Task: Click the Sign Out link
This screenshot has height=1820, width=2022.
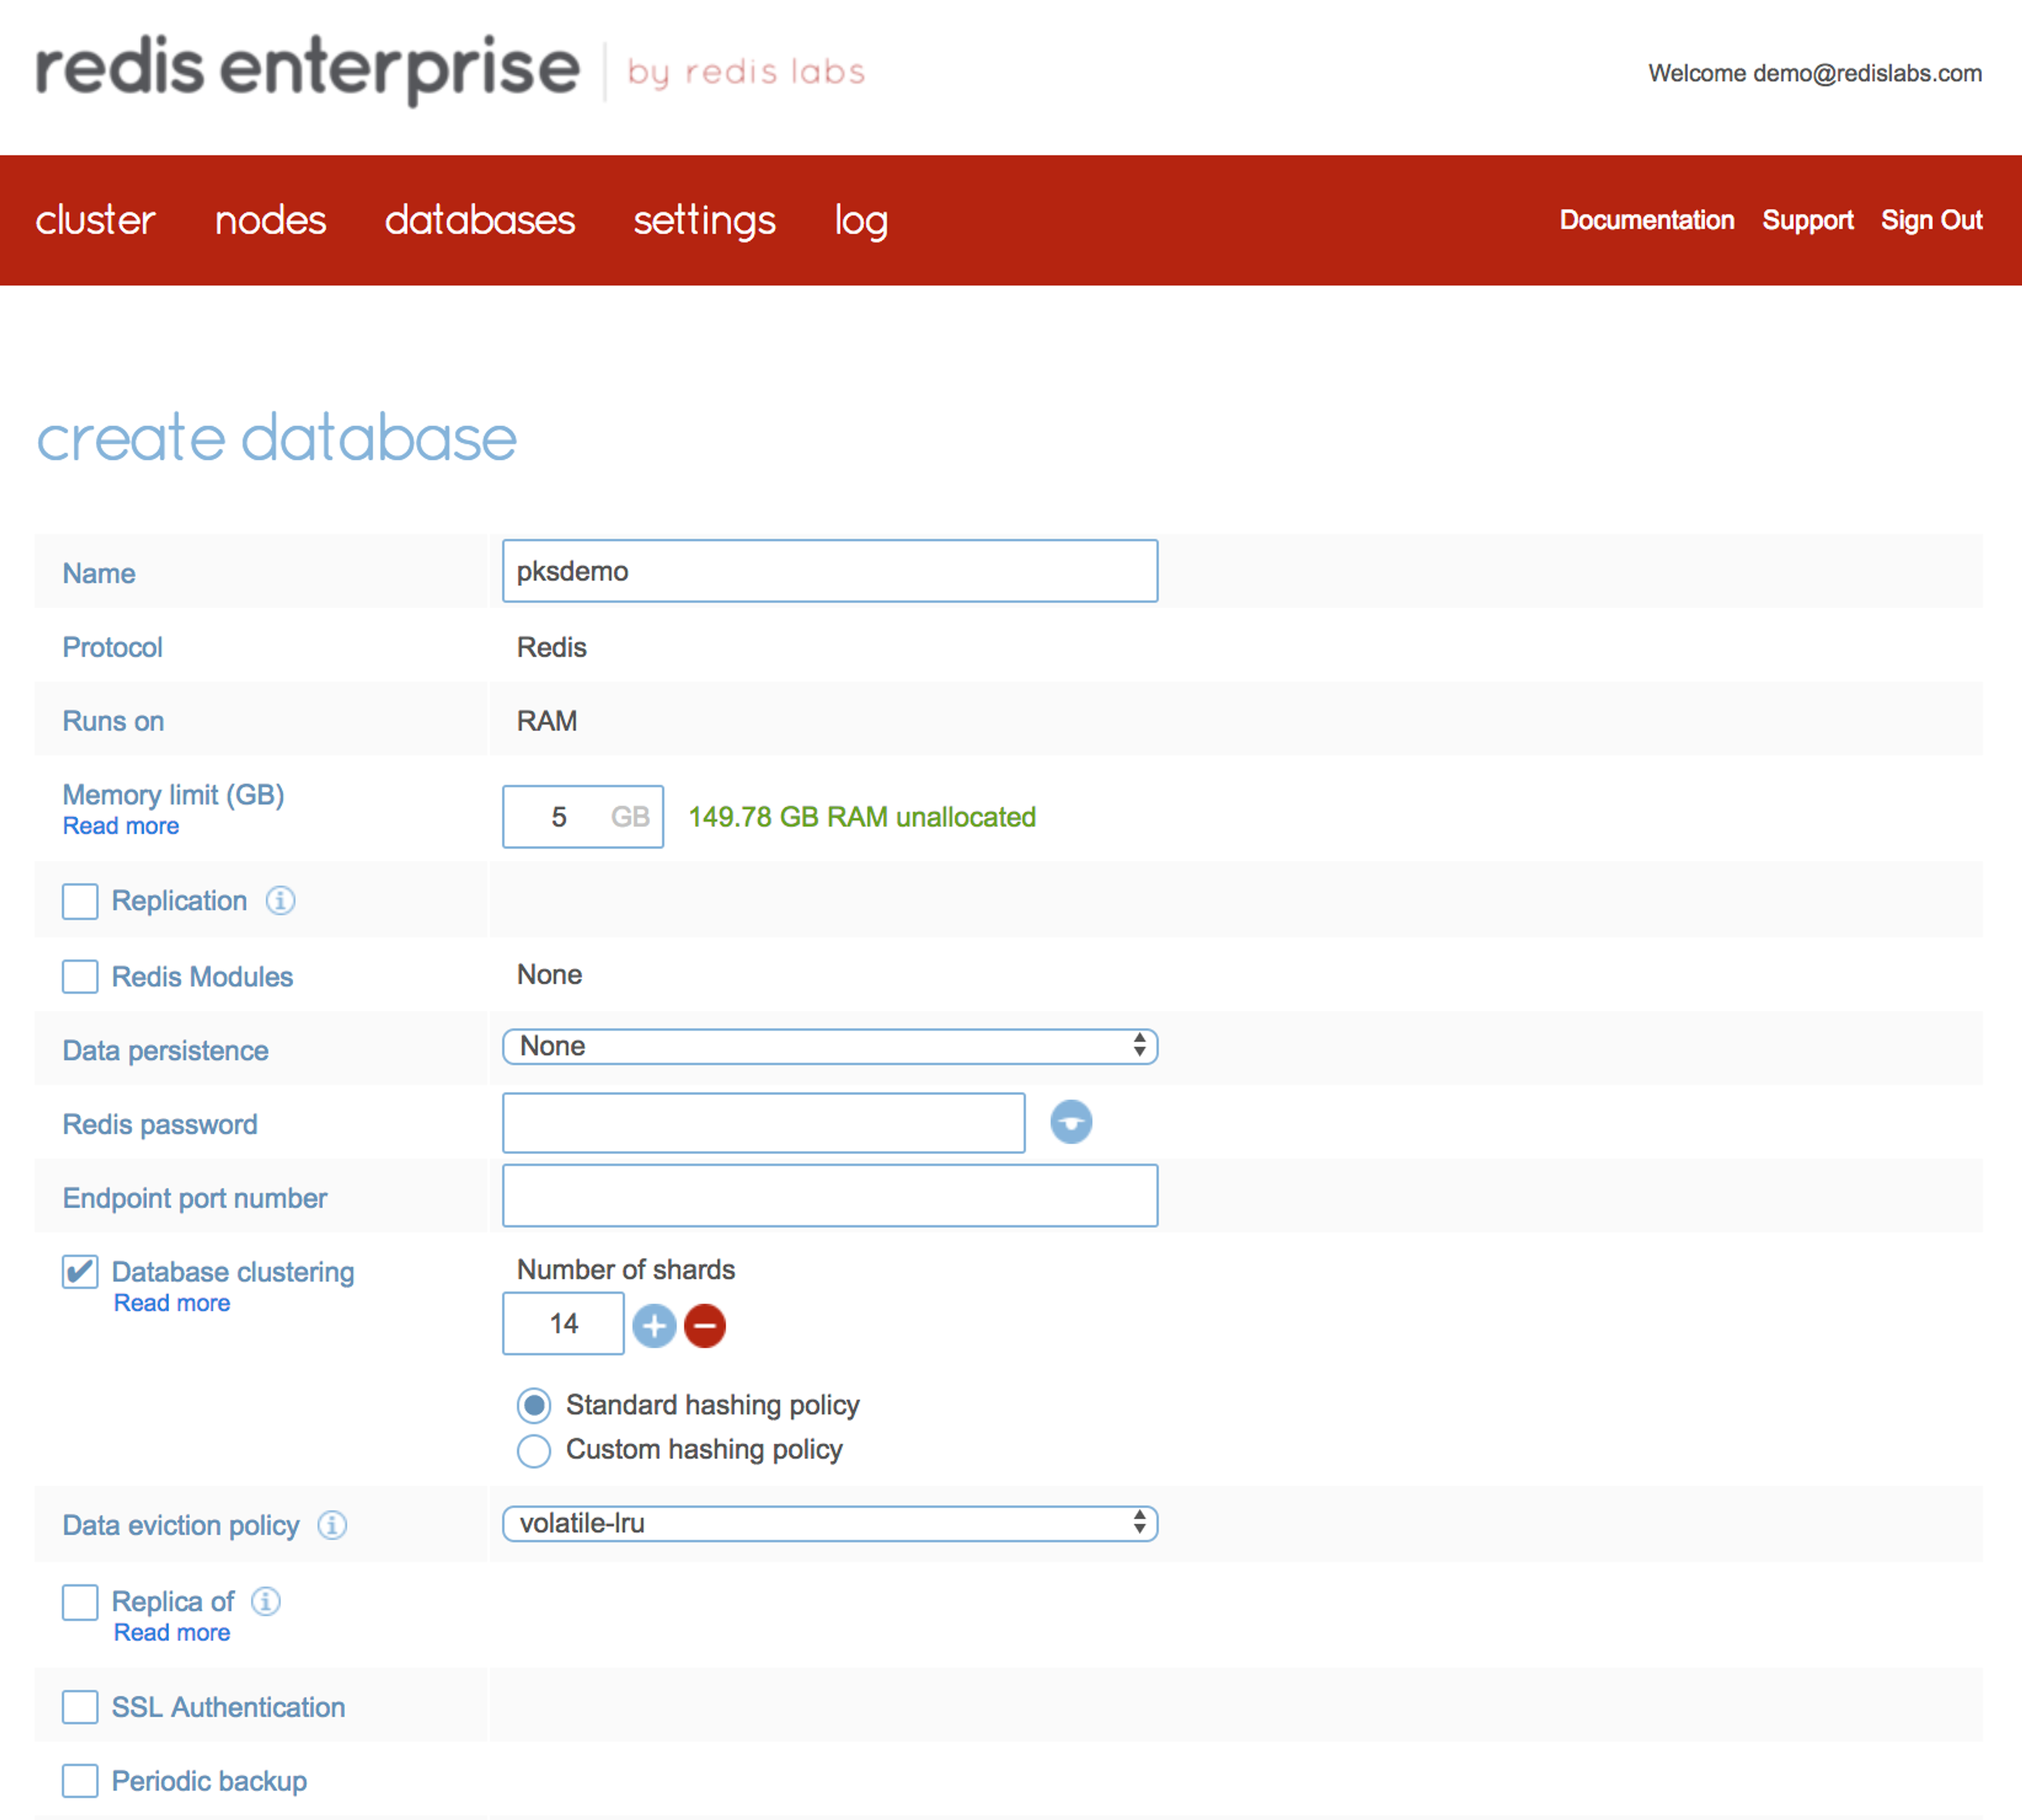Action: (1930, 220)
